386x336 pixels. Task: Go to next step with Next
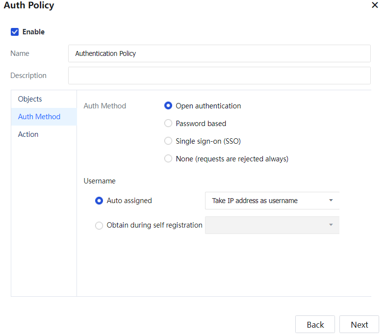click(x=359, y=325)
